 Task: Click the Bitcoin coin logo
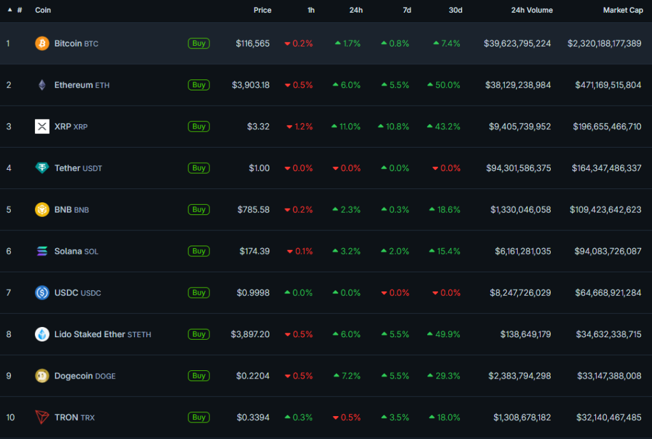point(41,43)
